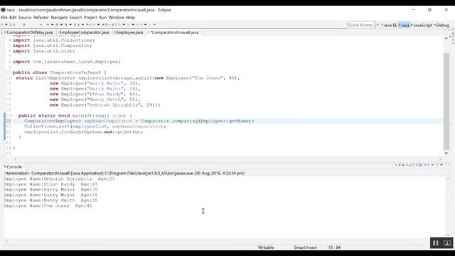Image resolution: width=455 pixels, height=256 pixels.
Task: Click the Employee "Deborah Sprightly", 29 line
Action: [x=105, y=105]
